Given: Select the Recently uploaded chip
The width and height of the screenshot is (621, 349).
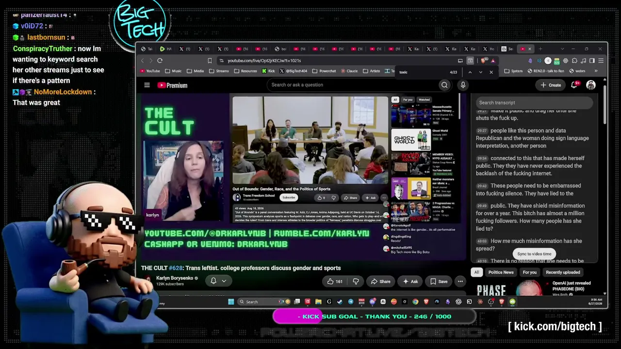Looking at the screenshot, I should 563,272.
